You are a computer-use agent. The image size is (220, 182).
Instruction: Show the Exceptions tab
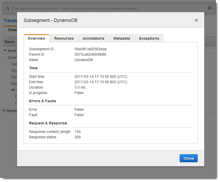coord(149,38)
